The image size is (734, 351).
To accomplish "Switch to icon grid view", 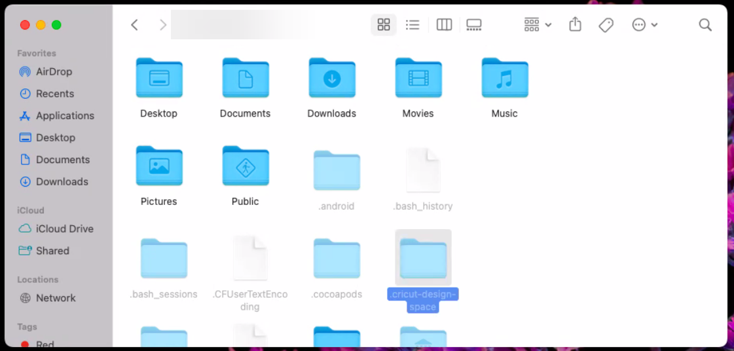I will pos(384,25).
